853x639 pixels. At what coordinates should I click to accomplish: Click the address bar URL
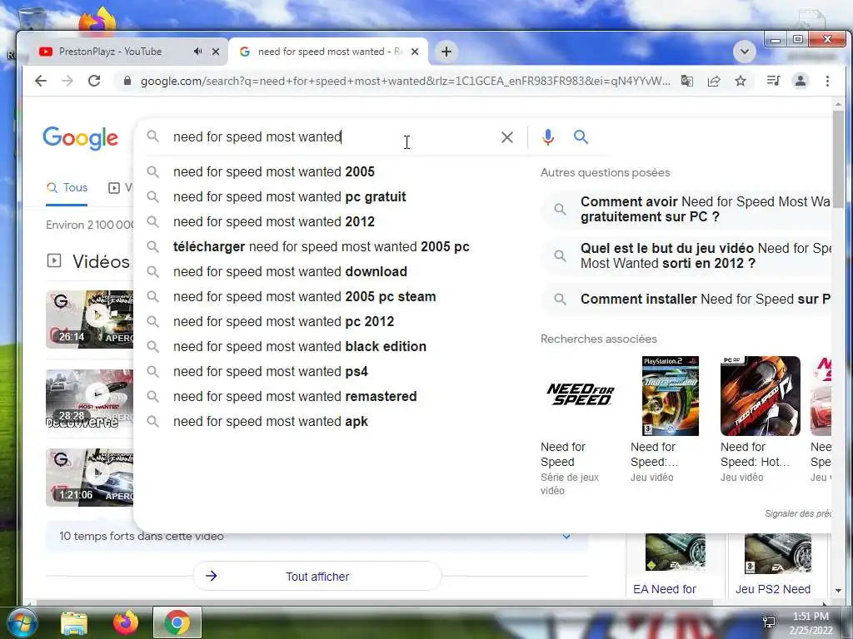tap(406, 81)
